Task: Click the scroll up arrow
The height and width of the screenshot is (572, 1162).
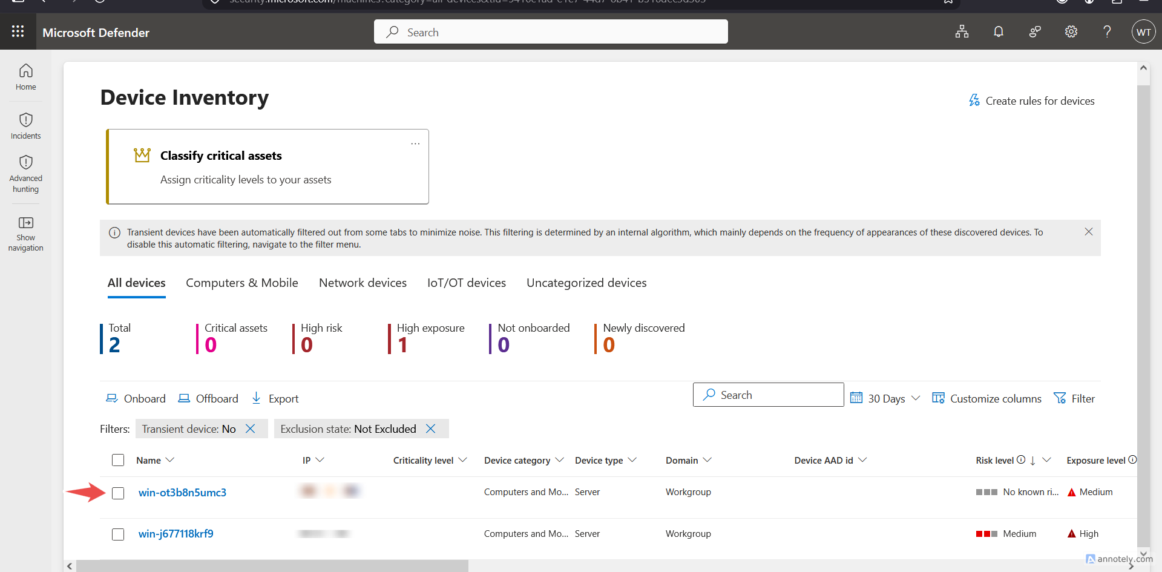Action: tap(1143, 68)
